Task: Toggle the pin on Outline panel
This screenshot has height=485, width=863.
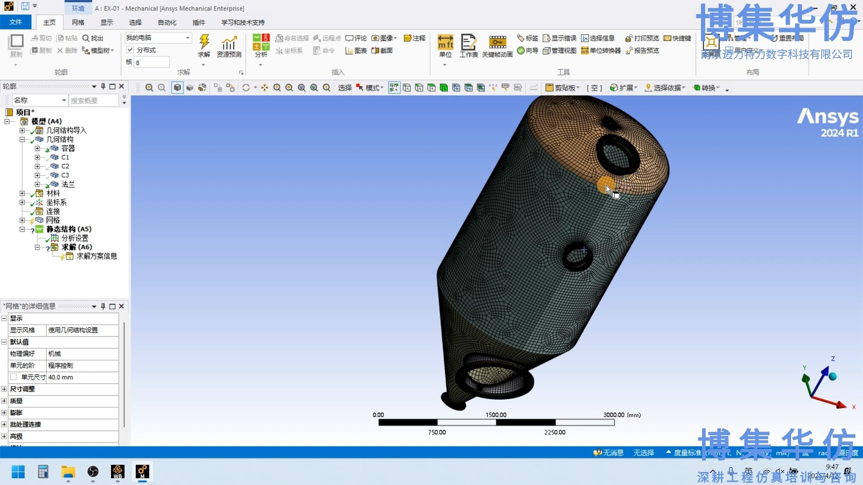Action: pos(103,86)
